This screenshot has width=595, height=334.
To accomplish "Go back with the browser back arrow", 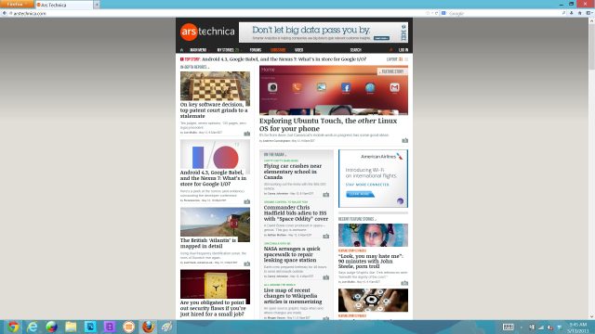I will tap(4, 13).
